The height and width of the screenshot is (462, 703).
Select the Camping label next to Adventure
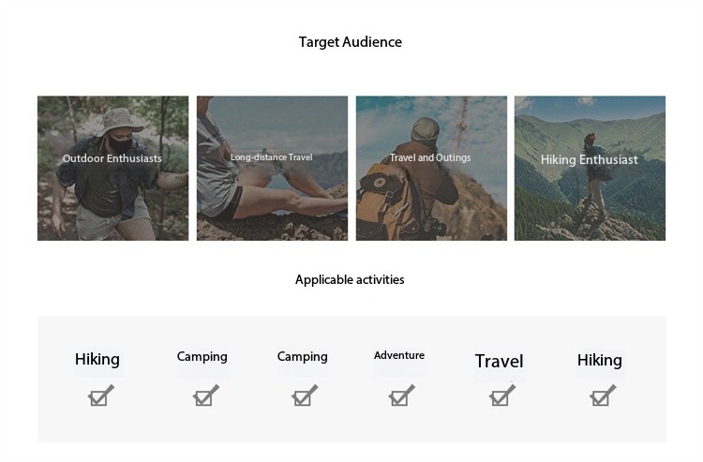[302, 357]
